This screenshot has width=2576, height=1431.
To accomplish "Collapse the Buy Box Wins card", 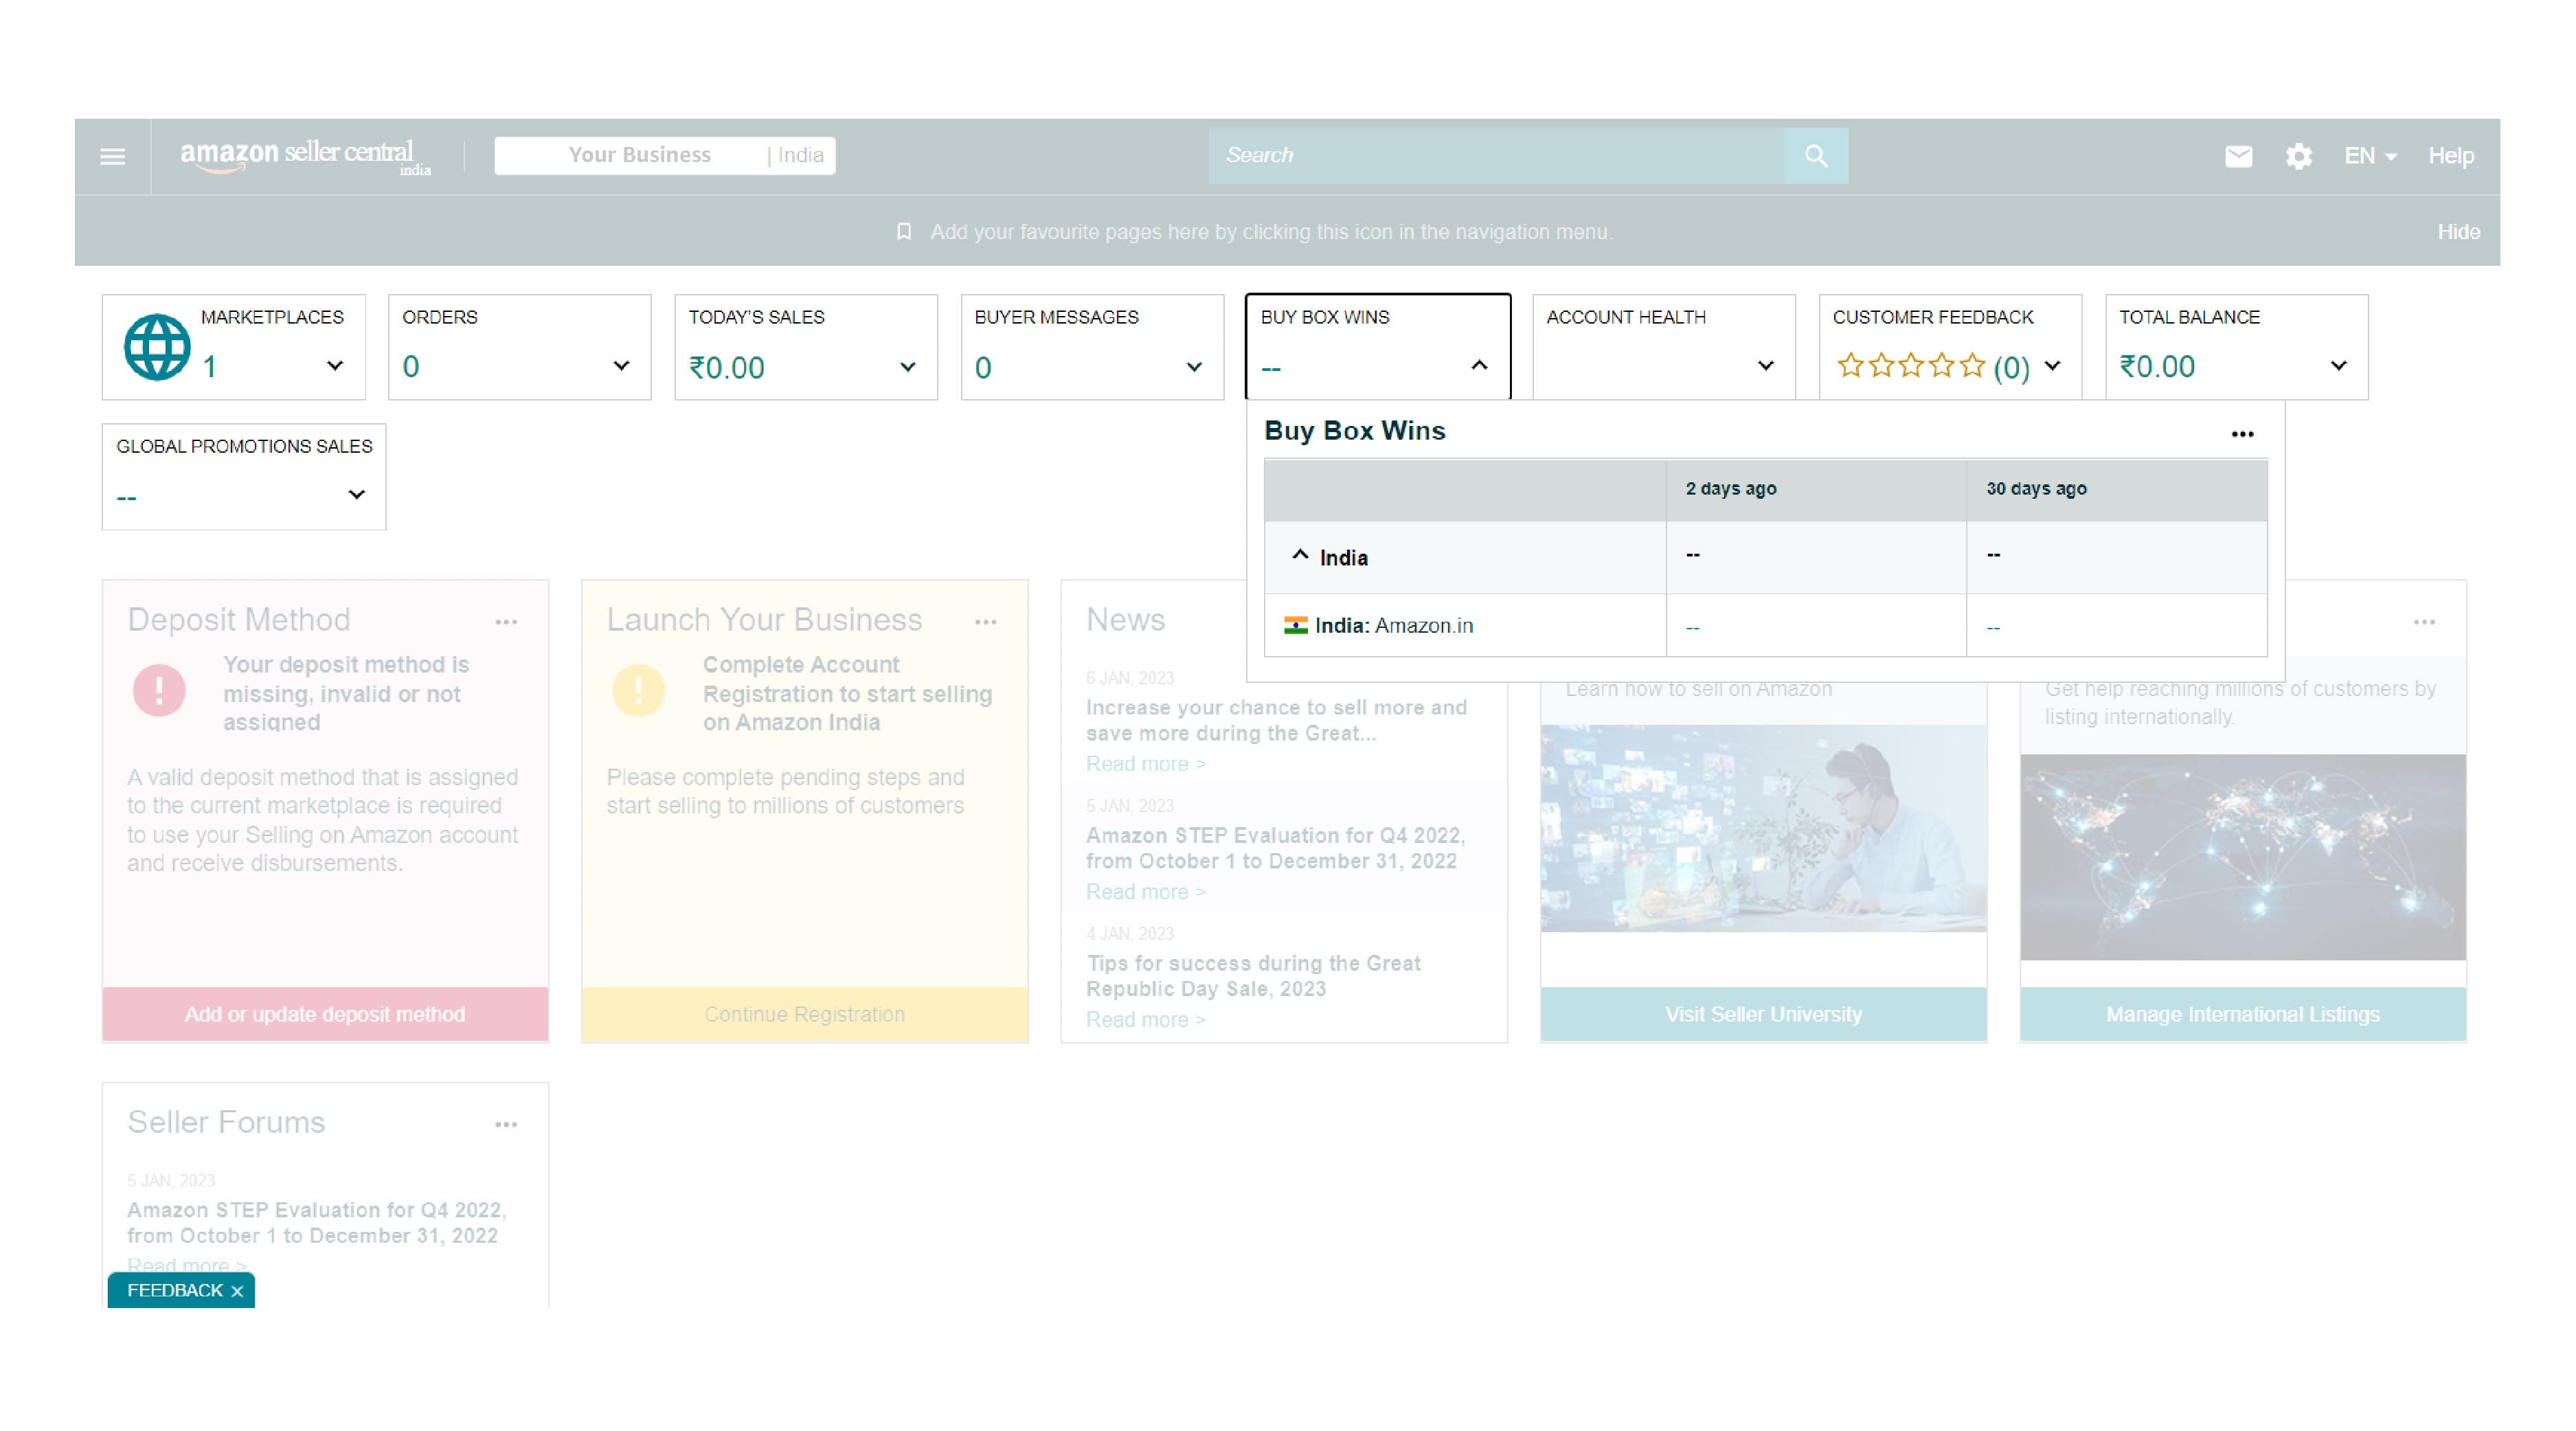I will (1479, 366).
